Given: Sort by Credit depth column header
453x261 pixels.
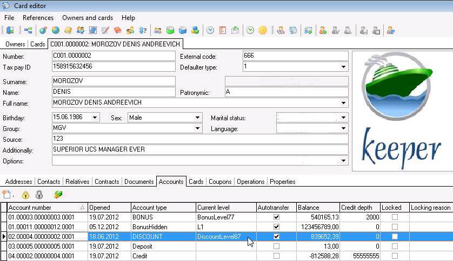Looking at the screenshot, I should click(x=360, y=208).
